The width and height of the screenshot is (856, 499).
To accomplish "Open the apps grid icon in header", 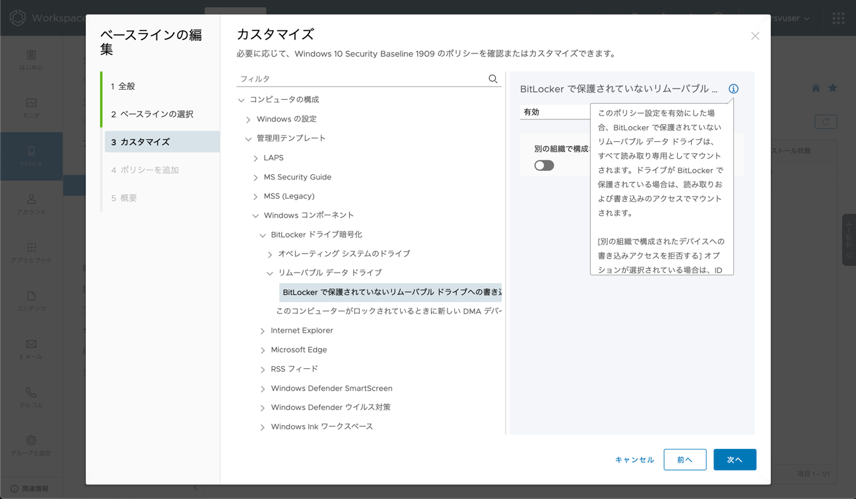I will 838,18.
